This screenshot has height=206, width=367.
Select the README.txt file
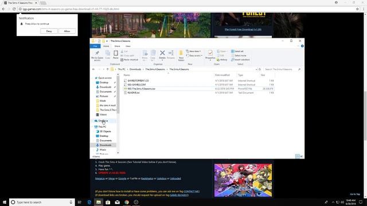click(x=134, y=93)
